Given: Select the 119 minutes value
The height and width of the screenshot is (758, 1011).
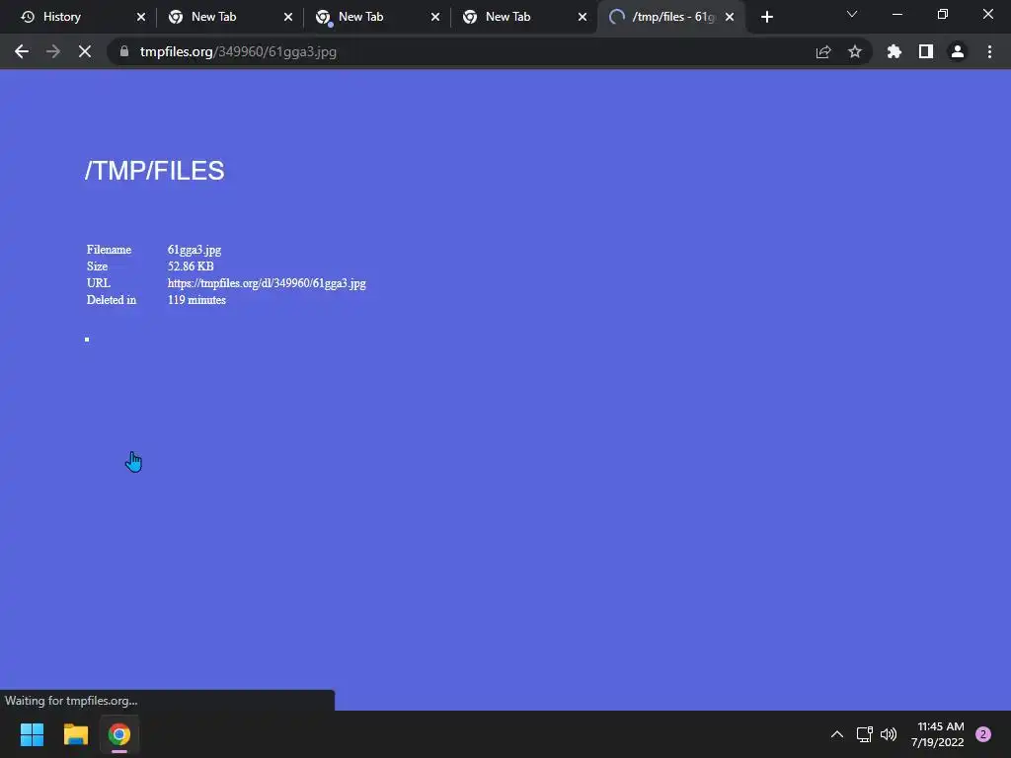Looking at the screenshot, I should point(196,300).
